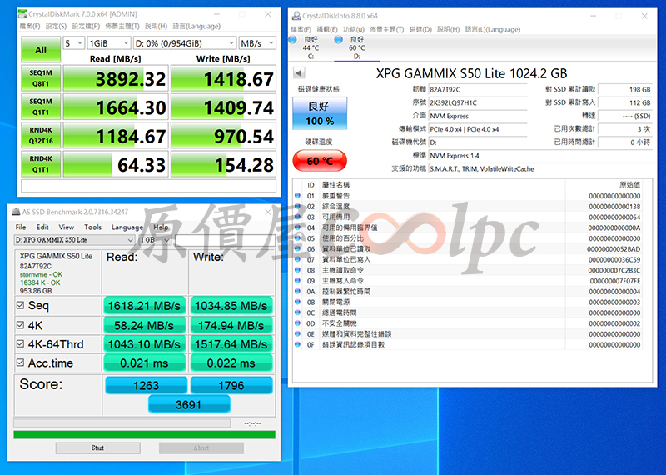Open CrystalDiskMark 設定(S) menu

(56, 27)
